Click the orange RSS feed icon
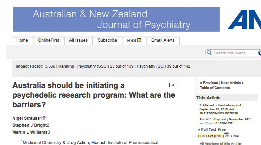This screenshot has height=145, width=261. [139, 40]
